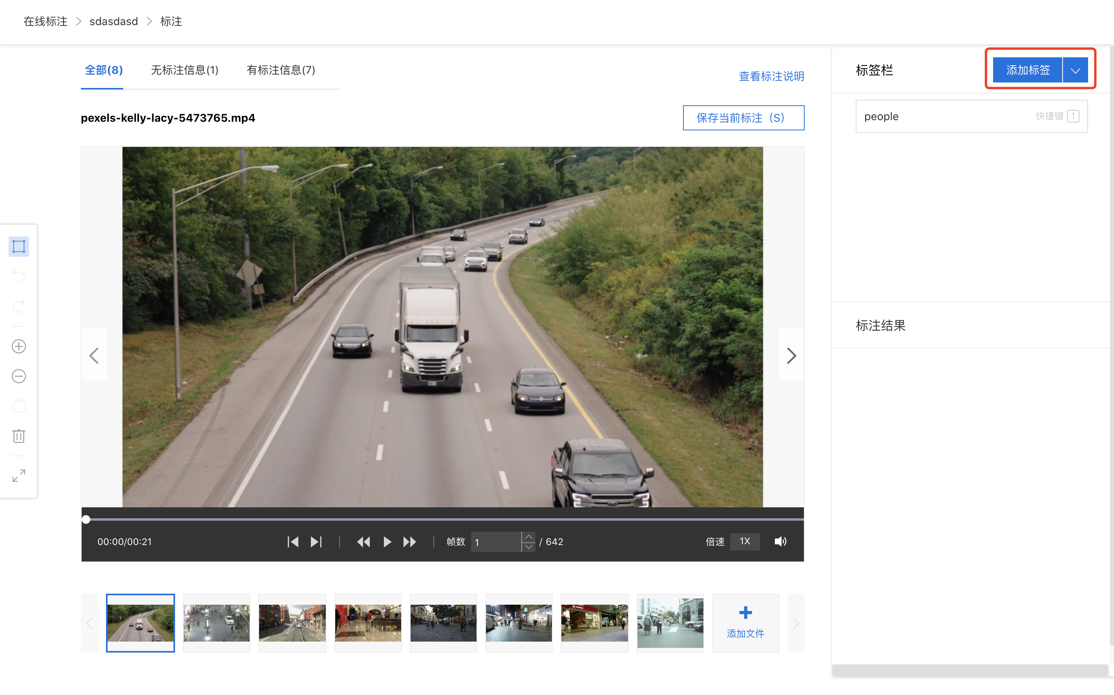Screen dimensions: 1114x695
Task: Click the rewind double-arrow button
Action: [x=363, y=541]
